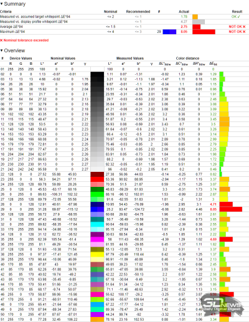Click the orange bar for whitepoint actual value

195,17
